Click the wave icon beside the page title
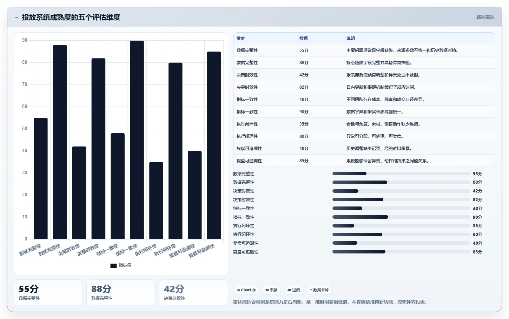The width and height of the screenshot is (509, 319). 16,18
